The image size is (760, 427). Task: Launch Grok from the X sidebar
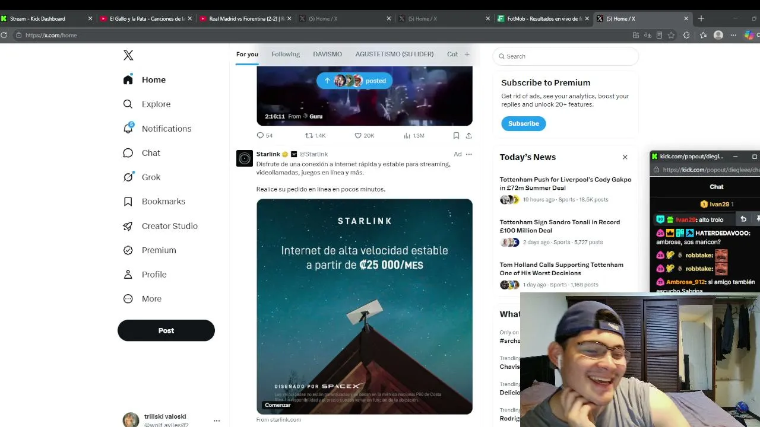142,177
